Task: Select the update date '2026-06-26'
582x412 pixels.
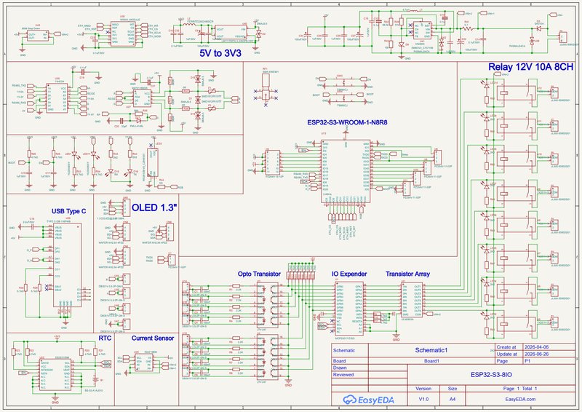Action: coord(536,354)
